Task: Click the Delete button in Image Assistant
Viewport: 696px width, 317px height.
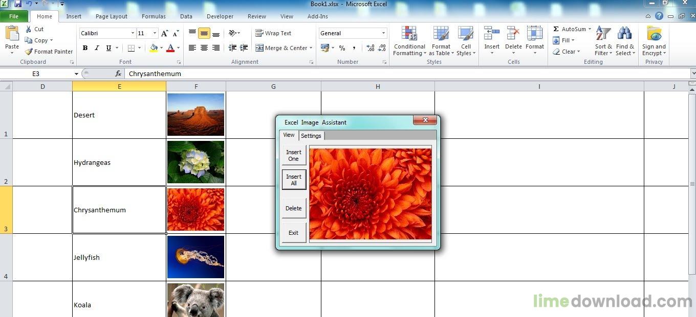Action: pyautogui.click(x=294, y=208)
